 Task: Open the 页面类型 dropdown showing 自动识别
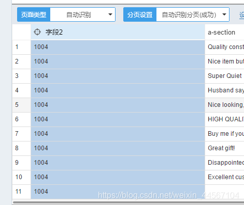(x=83, y=14)
